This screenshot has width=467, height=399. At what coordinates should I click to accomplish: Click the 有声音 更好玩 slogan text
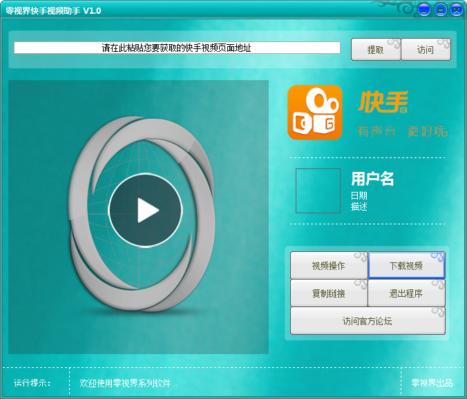403,131
